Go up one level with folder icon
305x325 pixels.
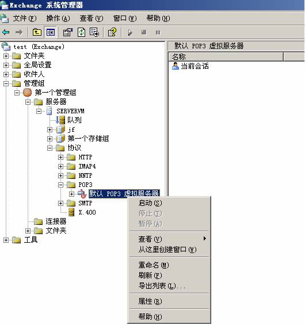coord(37,32)
